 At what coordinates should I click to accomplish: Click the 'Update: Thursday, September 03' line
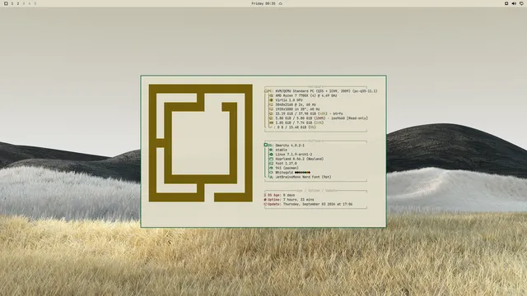[x=308, y=204]
